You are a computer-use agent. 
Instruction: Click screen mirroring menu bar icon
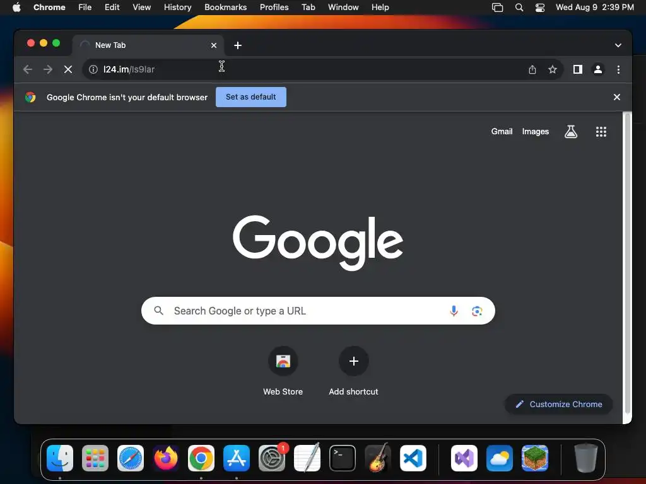497,7
